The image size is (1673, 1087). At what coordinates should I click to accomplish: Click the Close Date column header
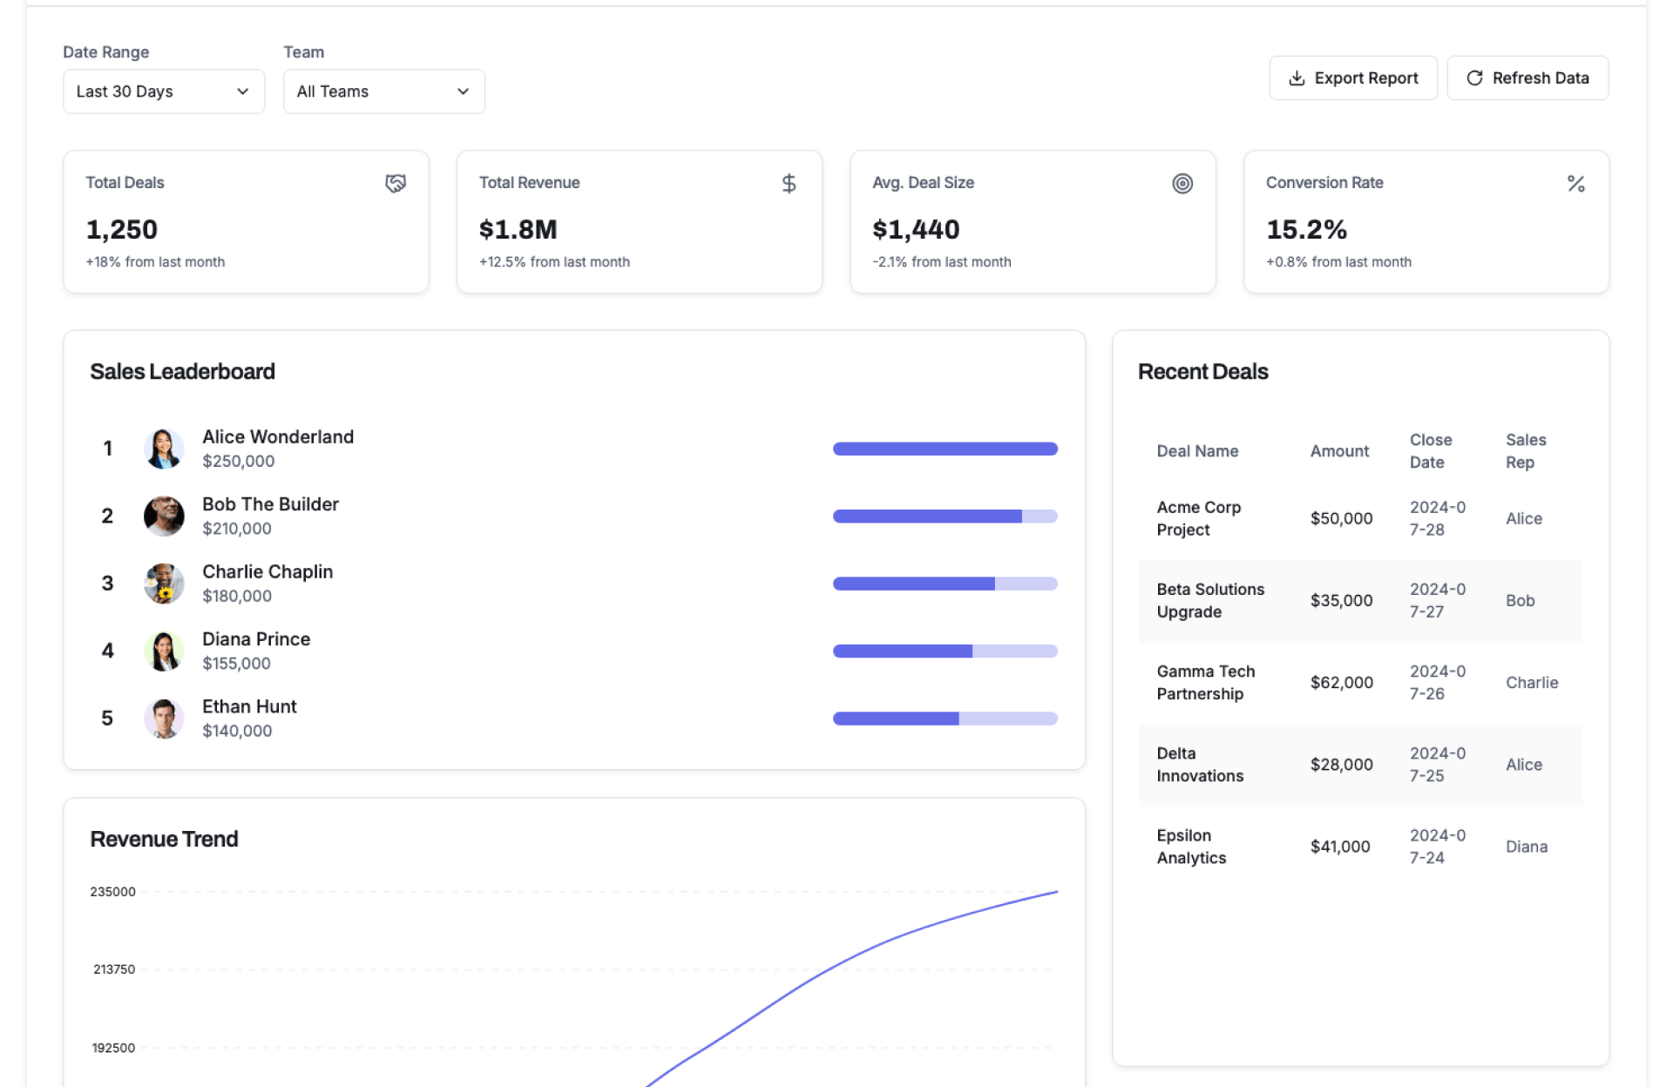pyautogui.click(x=1431, y=451)
